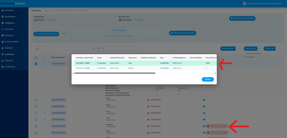This screenshot has height=138, width=287.
Task: Click the user avatar beside Daniel Randazzo
Action: [244, 3]
